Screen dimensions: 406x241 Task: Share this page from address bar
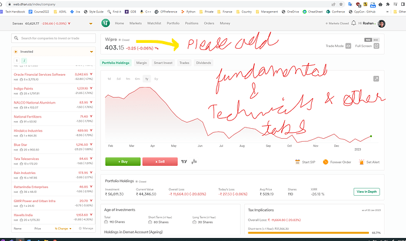(334, 4)
